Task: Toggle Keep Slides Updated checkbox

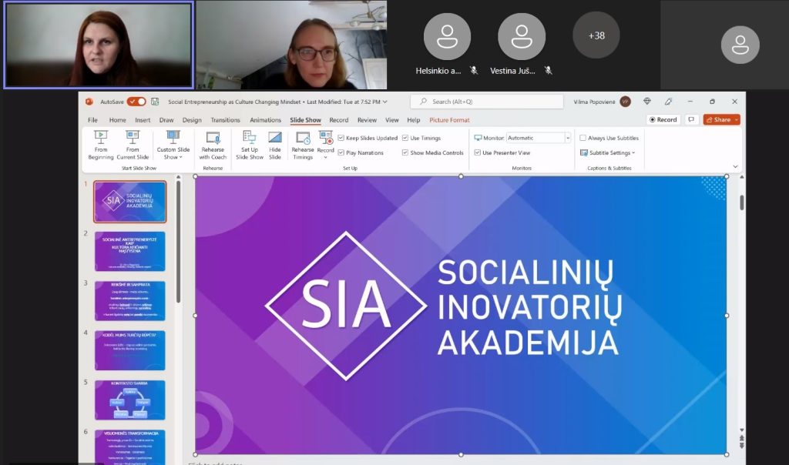Action: (x=341, y=138)
